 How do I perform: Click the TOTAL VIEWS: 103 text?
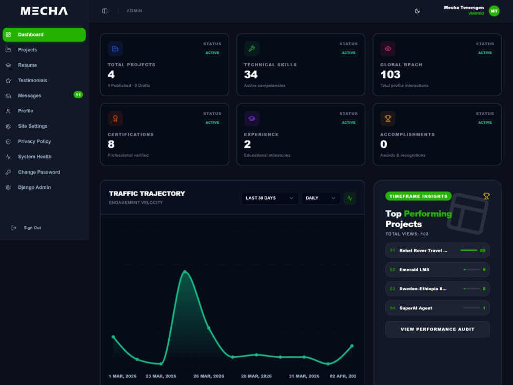(407, 234)
